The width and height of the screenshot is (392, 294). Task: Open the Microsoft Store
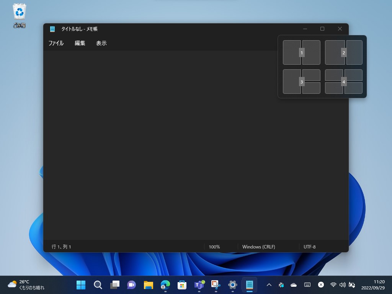click(182, 285)
